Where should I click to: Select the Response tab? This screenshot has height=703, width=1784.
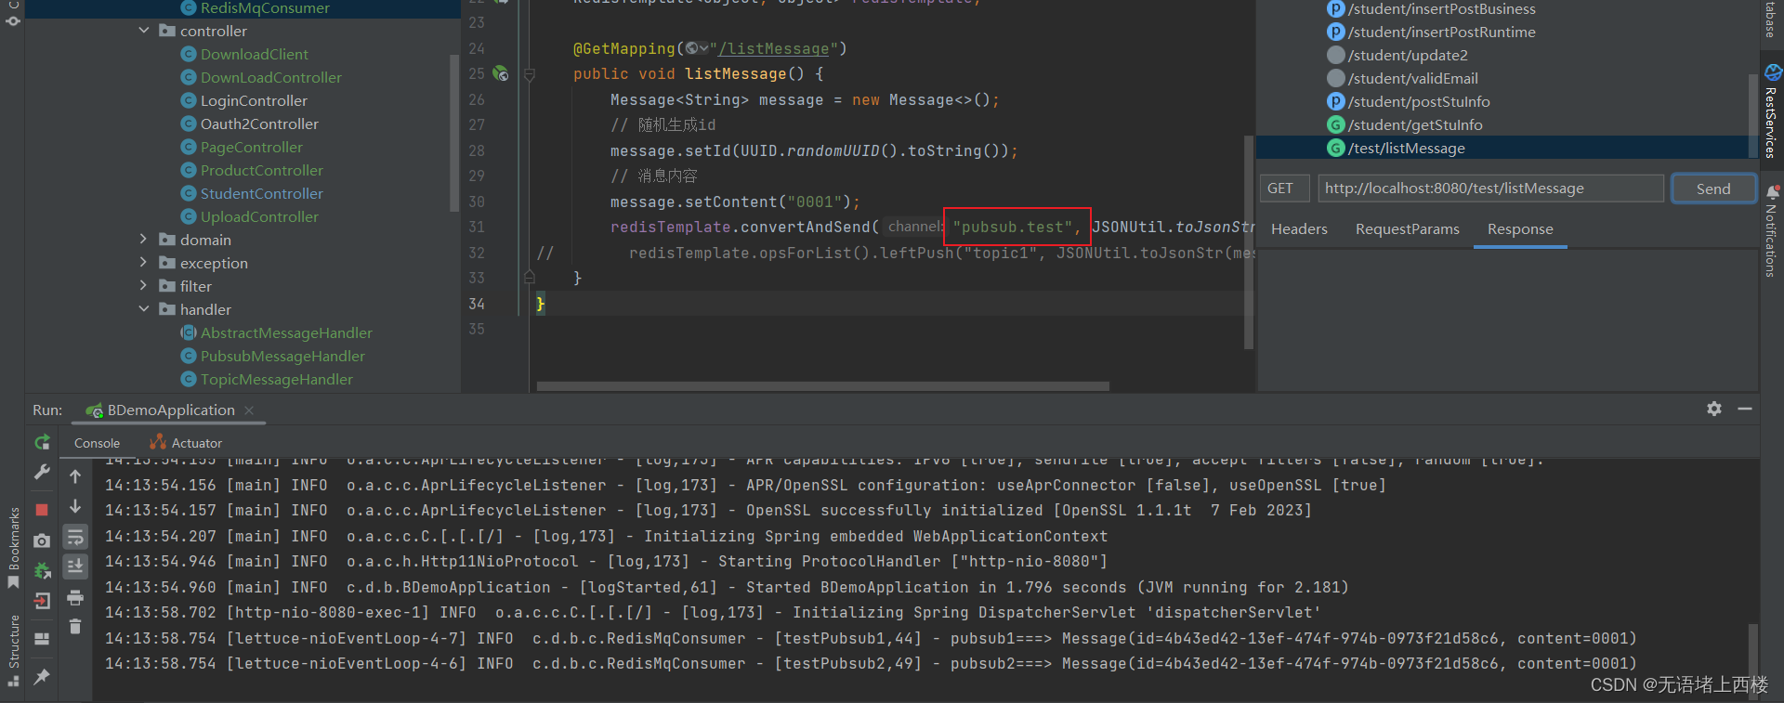(x=1520, y=229)
